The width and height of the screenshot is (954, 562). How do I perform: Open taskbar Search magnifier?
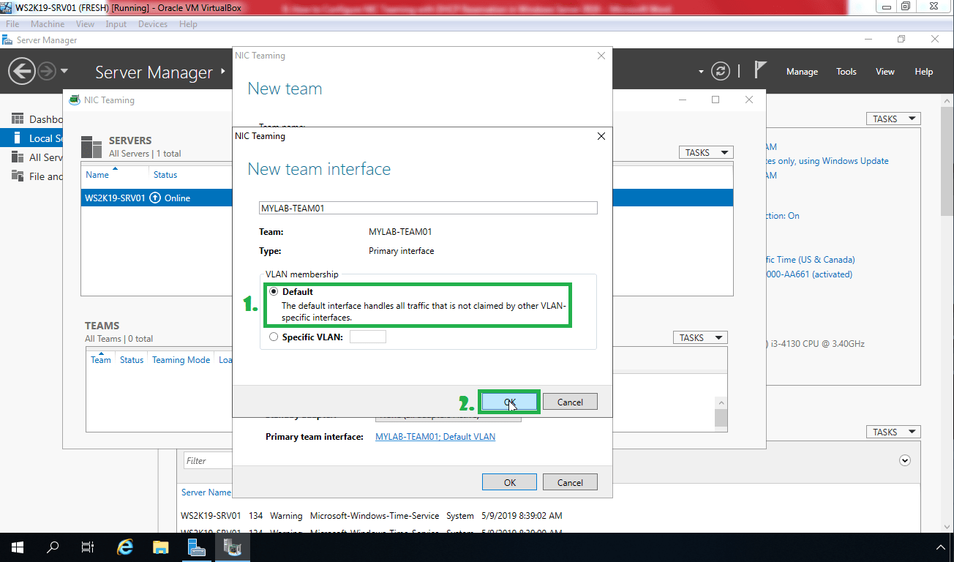53,547
